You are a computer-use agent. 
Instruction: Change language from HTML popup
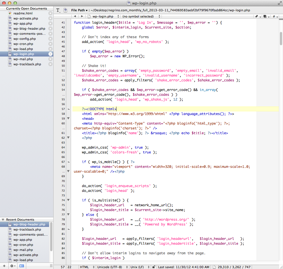point(87,267)
